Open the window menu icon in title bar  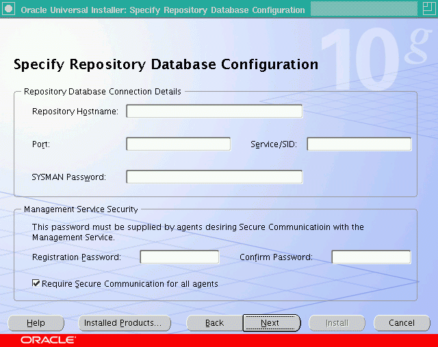pyautogui.click(x=9, y=9)
